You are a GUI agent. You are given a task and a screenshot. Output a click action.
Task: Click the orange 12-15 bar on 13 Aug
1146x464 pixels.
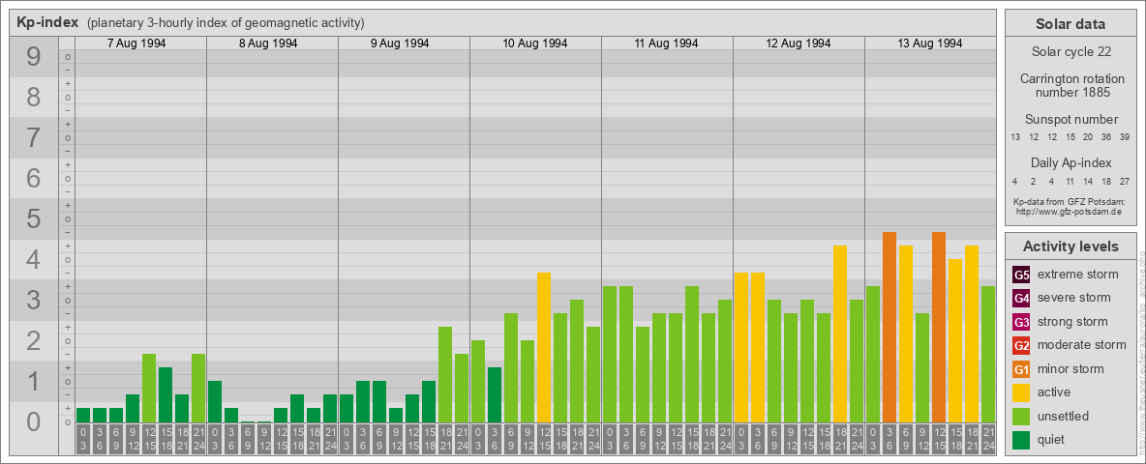point(939,327)
